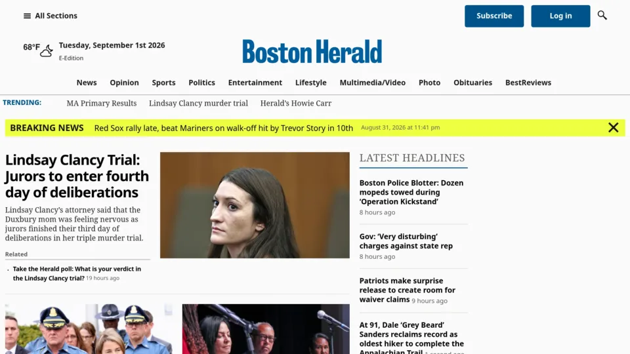Open the Politics section
The height and width of the screenshot is (354, 630).
coord(201,83)
